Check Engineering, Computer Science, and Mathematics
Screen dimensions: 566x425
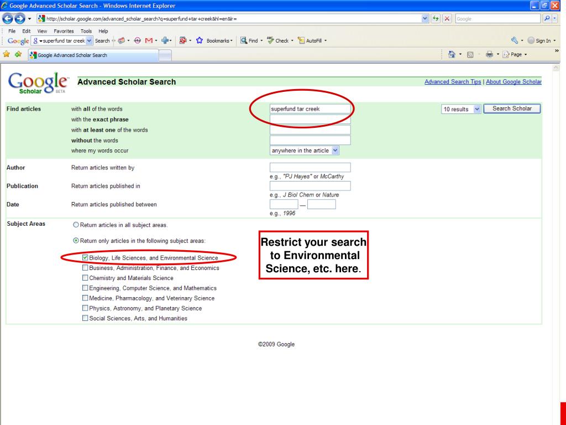85,288
